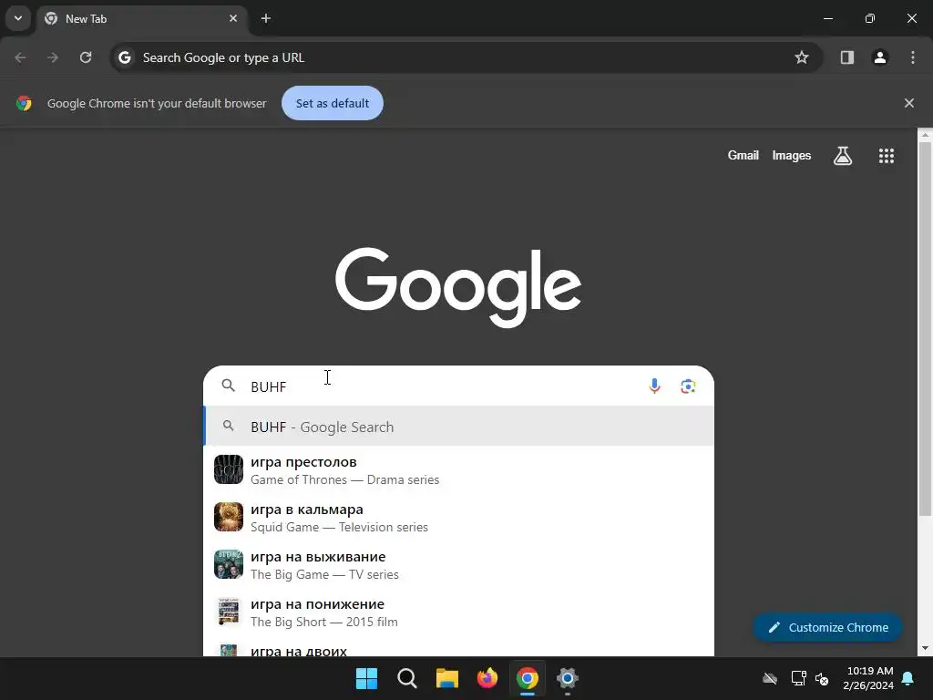Image resolution: width=933 pixels, height=700 pixels.
Task: Go back using the back arrow
Action: pyautogui.click(x=20, y=57)
